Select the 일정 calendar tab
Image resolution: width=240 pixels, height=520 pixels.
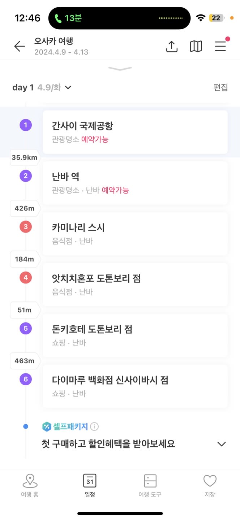coord(90,486)
